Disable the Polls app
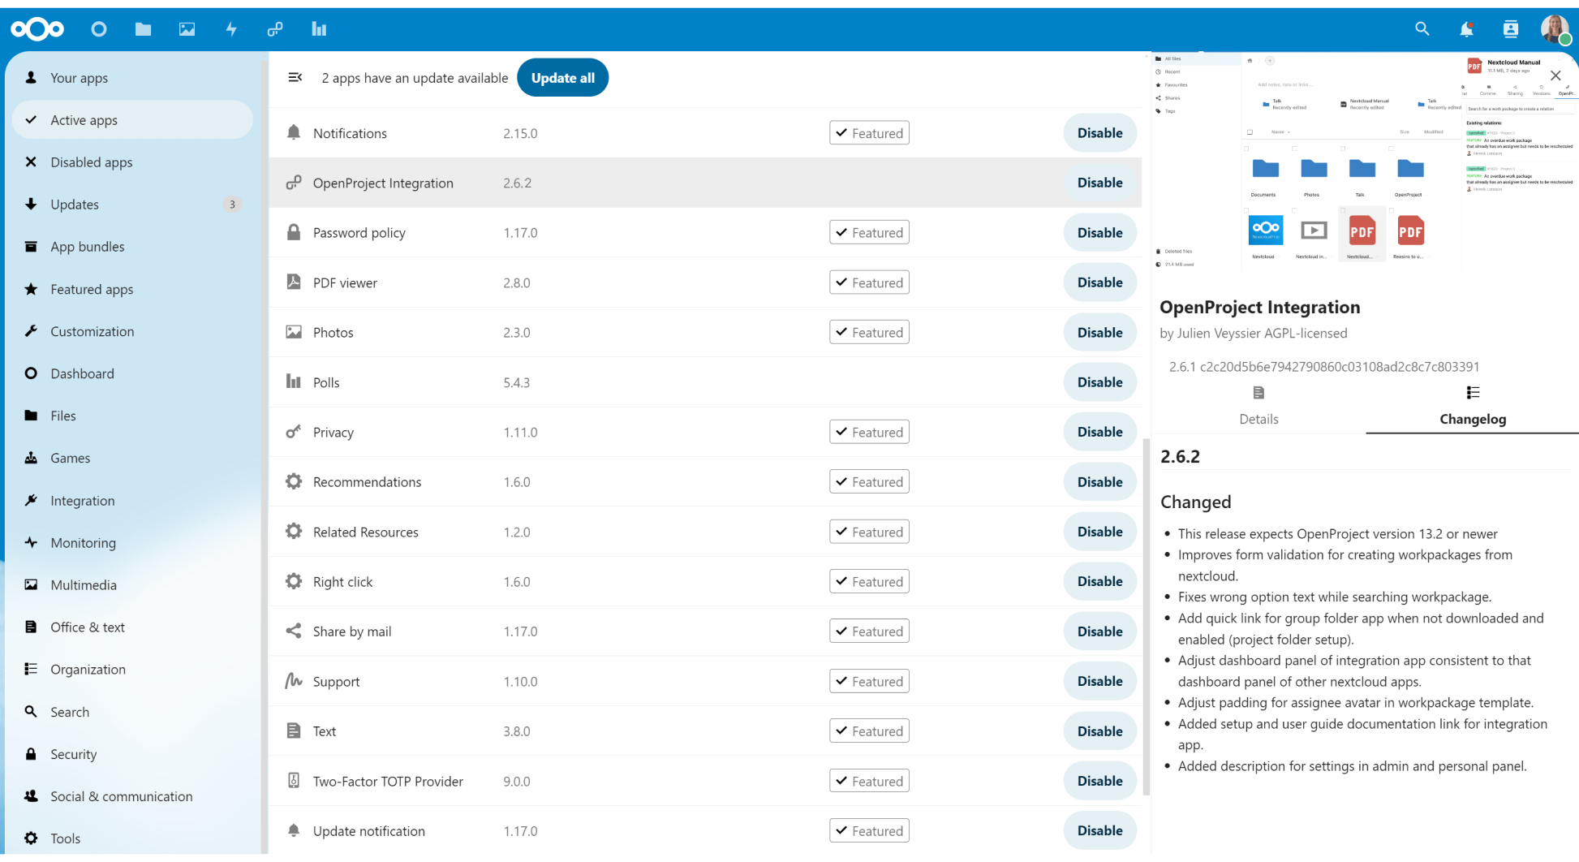This screenshot has height=862, width=1579. pos(1099,382)
